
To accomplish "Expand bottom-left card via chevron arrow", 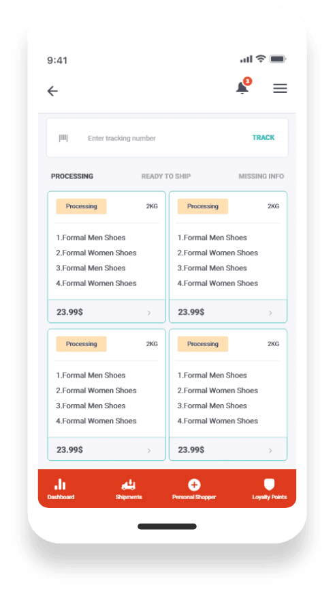I will [149, 451].
